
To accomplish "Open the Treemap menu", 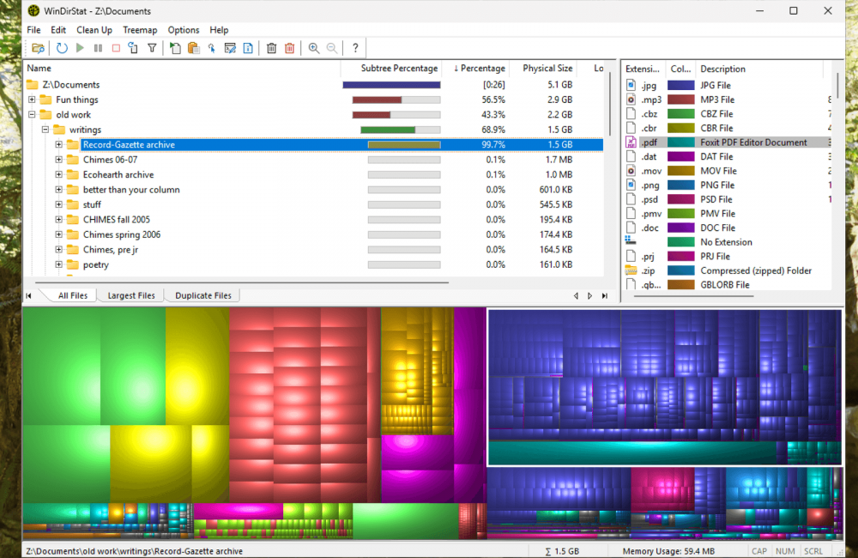I will point(140,30).
